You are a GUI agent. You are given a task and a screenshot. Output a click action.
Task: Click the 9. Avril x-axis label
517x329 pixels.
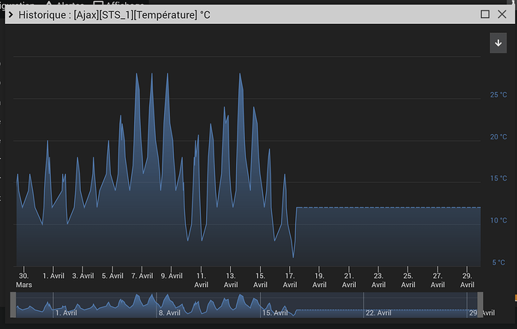[172, 276]
